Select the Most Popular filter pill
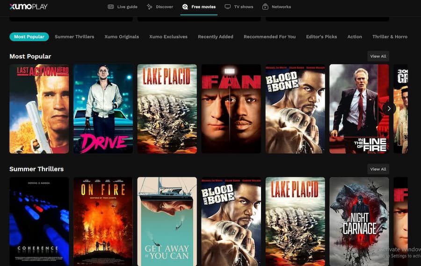Screen dimensions: 421x266 pyautogui.click(x=29, y=37)
